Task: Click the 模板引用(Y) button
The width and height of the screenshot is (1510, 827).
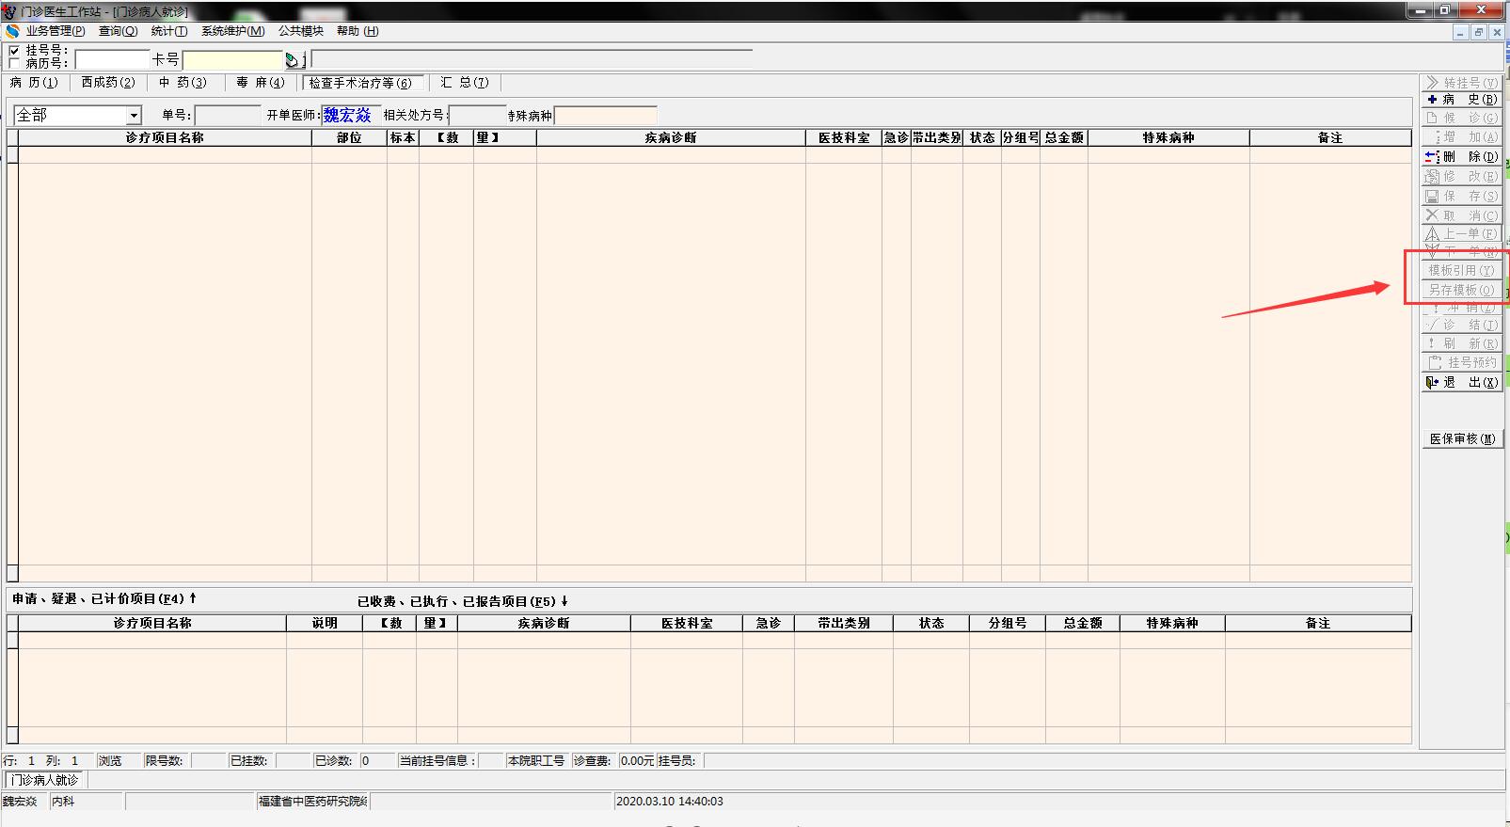Action: pos(1461,271)
